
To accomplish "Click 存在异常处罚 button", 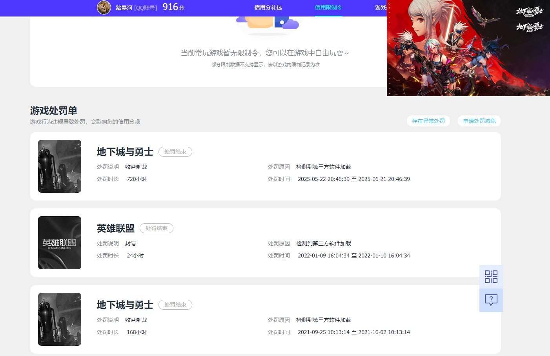I will pos(428,121).
